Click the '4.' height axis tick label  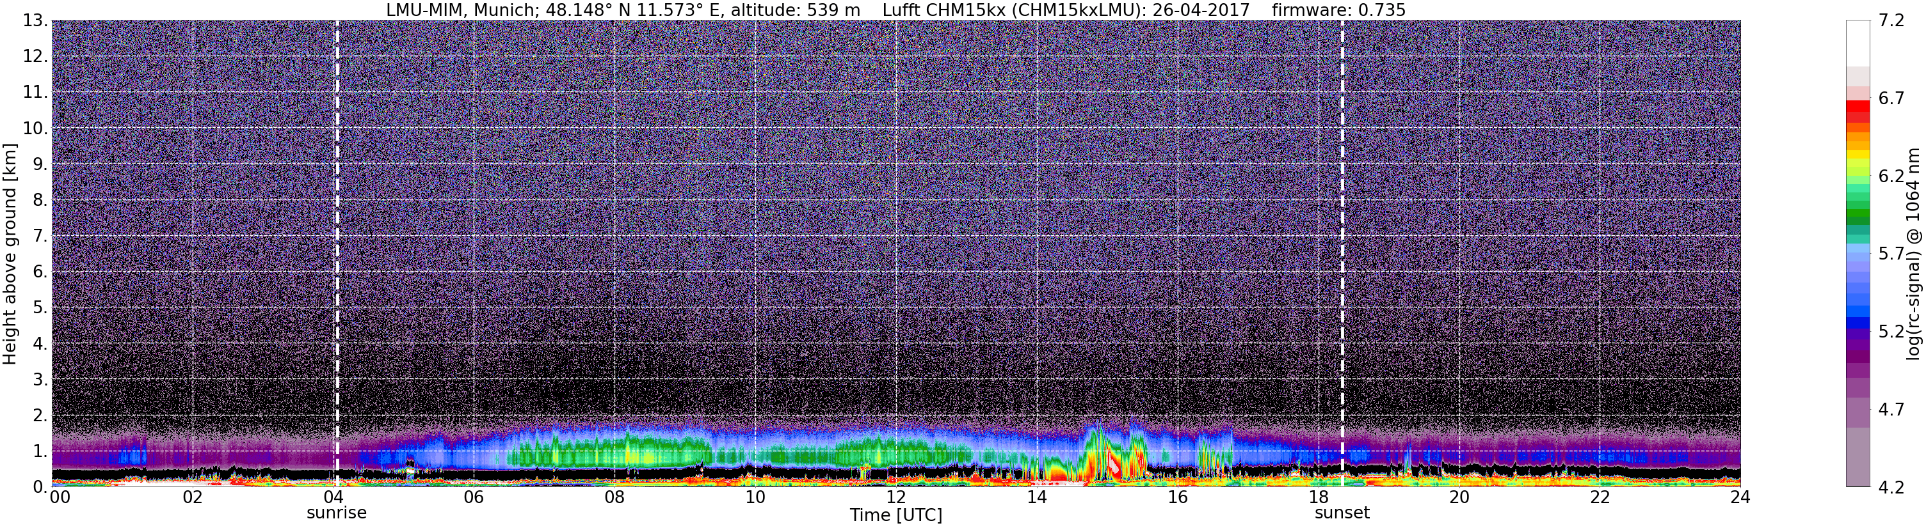(x=40, y=343)
